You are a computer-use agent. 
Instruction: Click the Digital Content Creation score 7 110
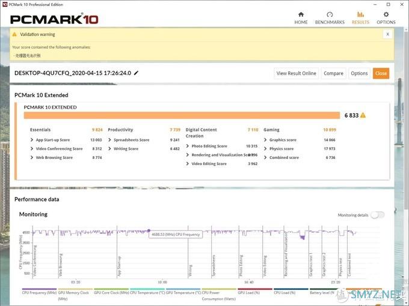click(253, 130)
